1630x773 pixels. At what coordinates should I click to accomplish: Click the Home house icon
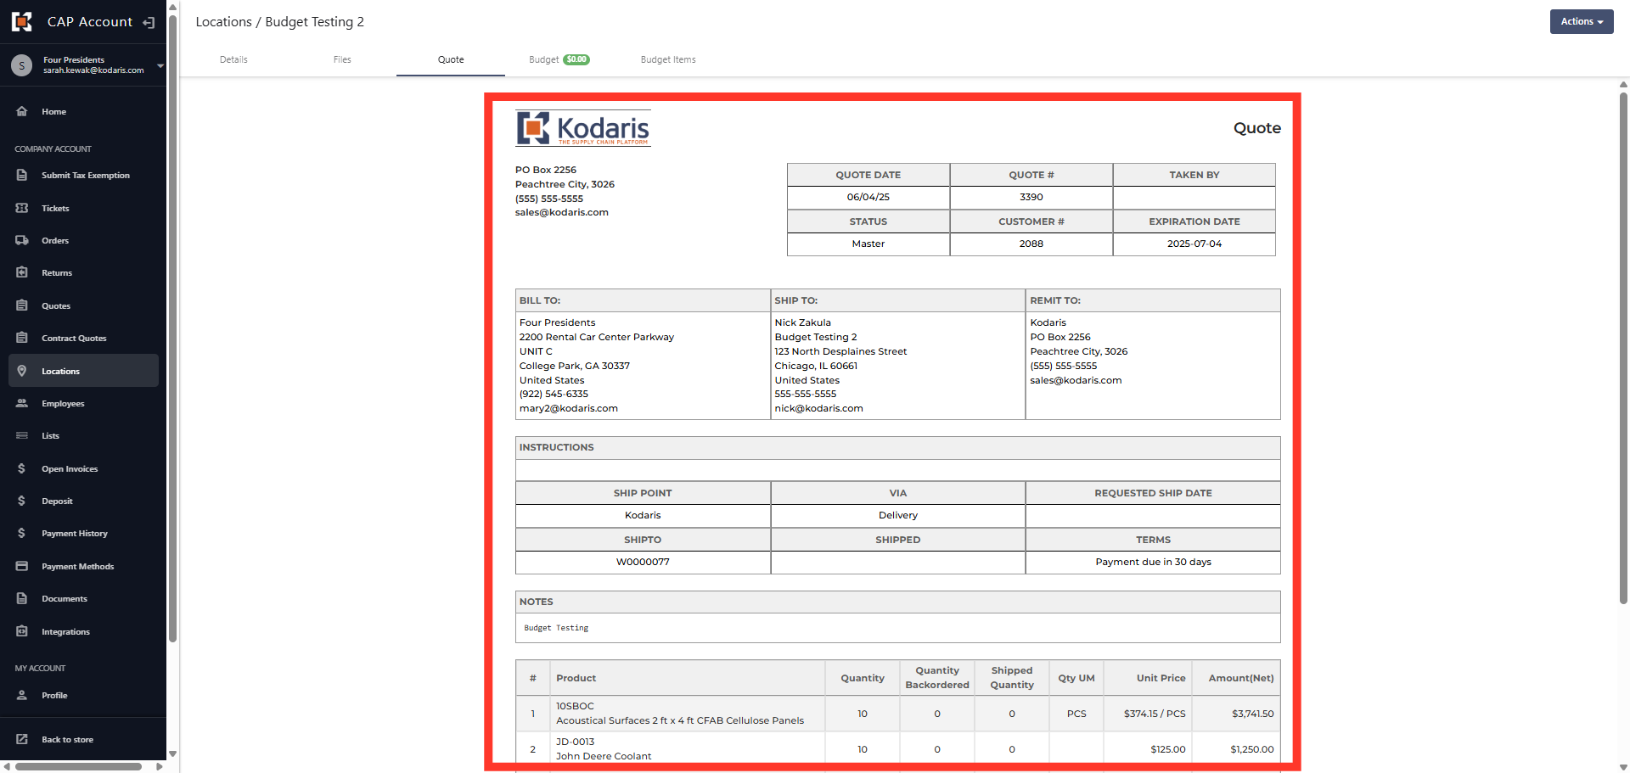(x=22, y=111)
